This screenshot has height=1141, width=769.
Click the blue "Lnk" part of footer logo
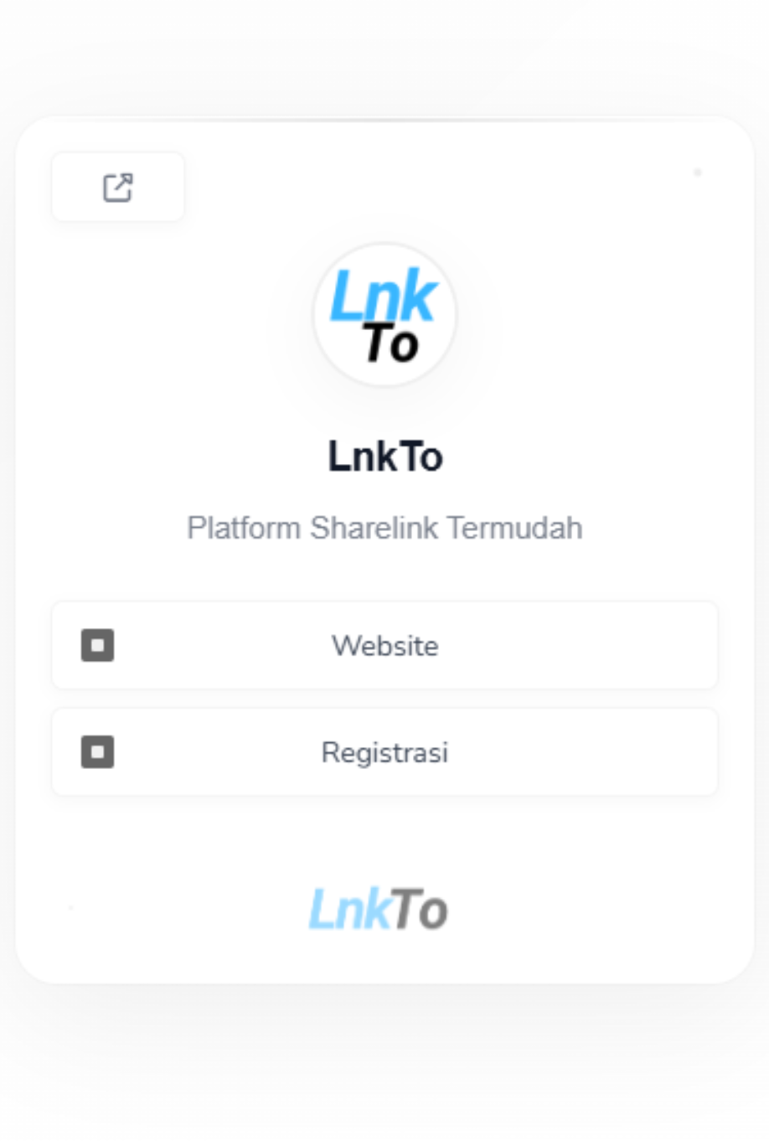(x=349, y=910)
